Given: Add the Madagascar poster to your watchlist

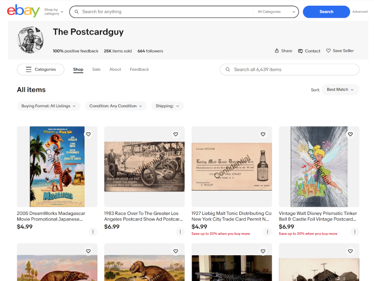Looking at the screenshot, I should coord(88,134).
